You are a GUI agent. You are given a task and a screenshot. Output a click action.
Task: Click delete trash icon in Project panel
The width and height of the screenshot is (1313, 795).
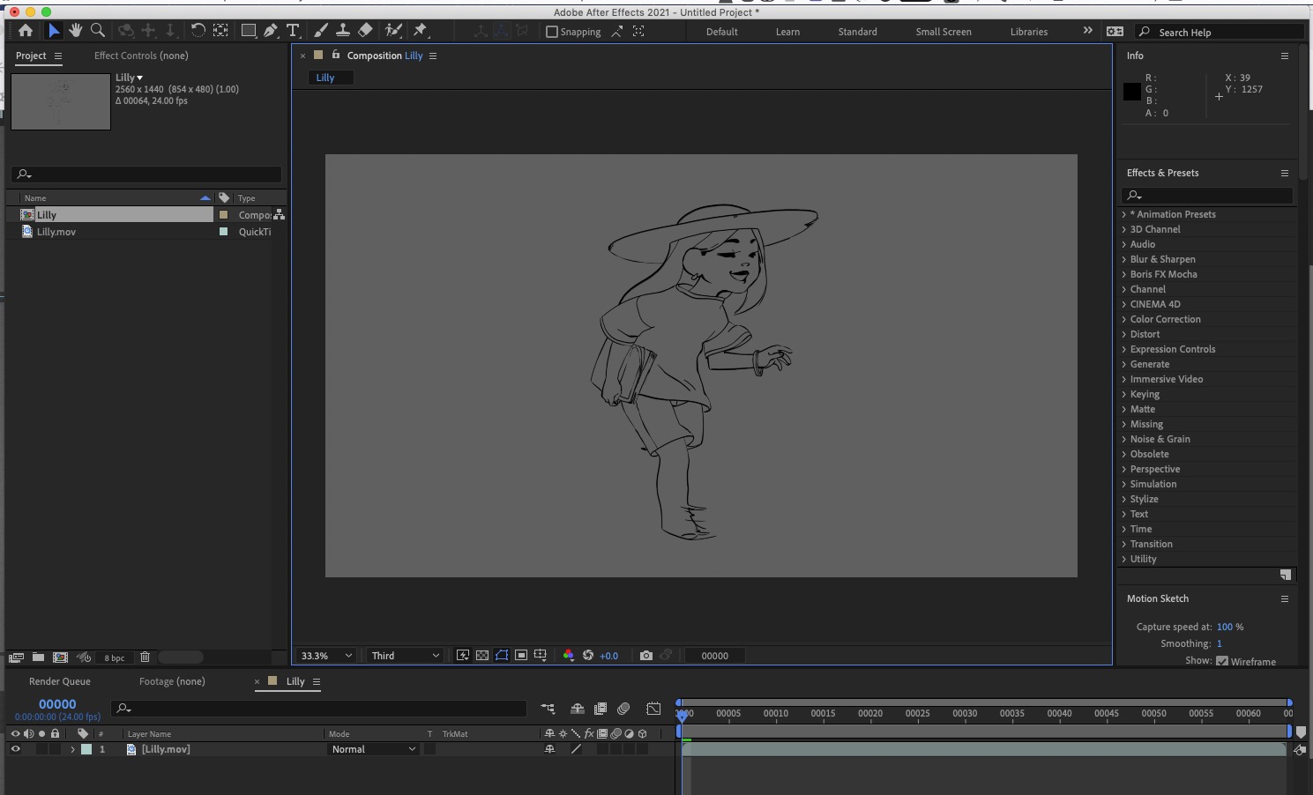tap(145, 658)
